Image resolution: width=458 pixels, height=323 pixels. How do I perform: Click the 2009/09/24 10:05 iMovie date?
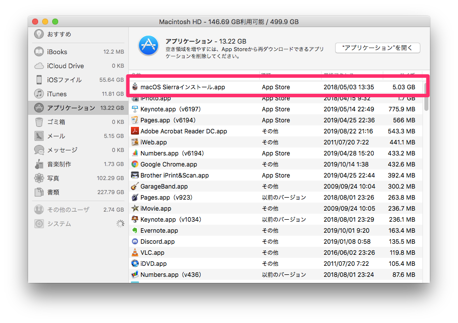pyautogui.click(x=349, y=209)
